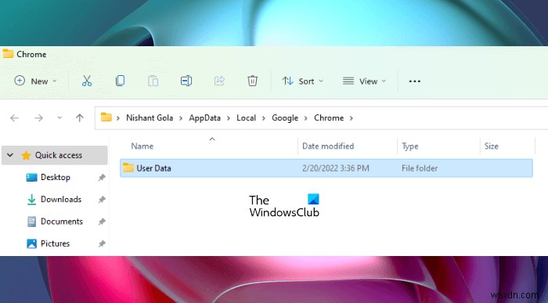Click the 2/20/2022 3:36 PM date cell

click(x=336, y=168)
